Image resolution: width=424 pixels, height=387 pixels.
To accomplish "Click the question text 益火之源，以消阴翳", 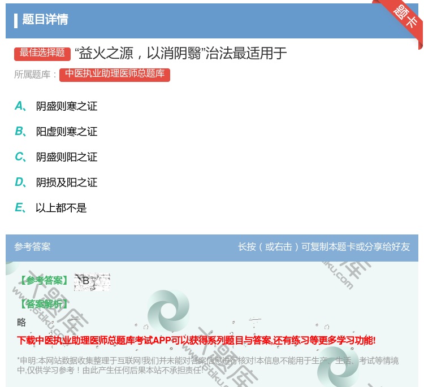I will click(x=181, y=54).
